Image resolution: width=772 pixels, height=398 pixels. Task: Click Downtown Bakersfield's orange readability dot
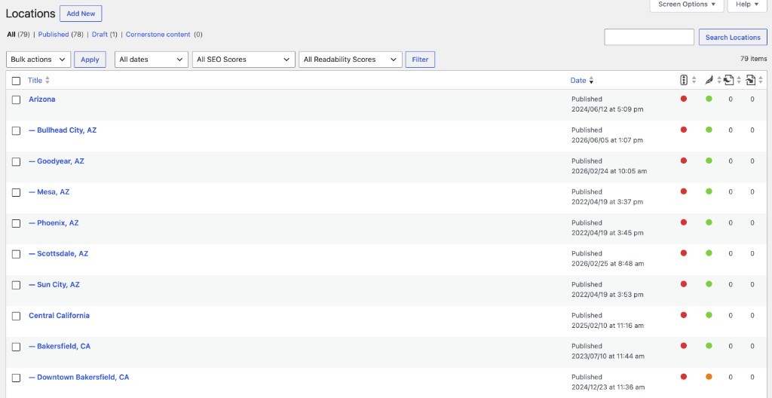tap(709, 376)
